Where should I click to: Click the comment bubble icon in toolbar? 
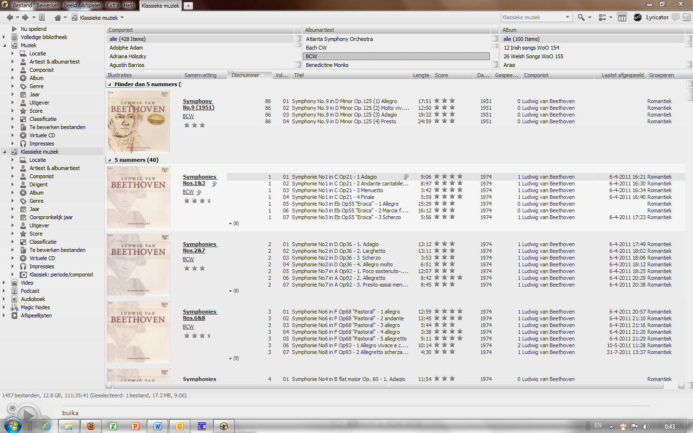(676, 17)
